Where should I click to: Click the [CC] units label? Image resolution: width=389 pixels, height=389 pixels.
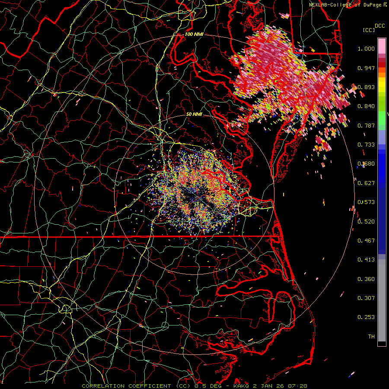(x=369, y=30)
